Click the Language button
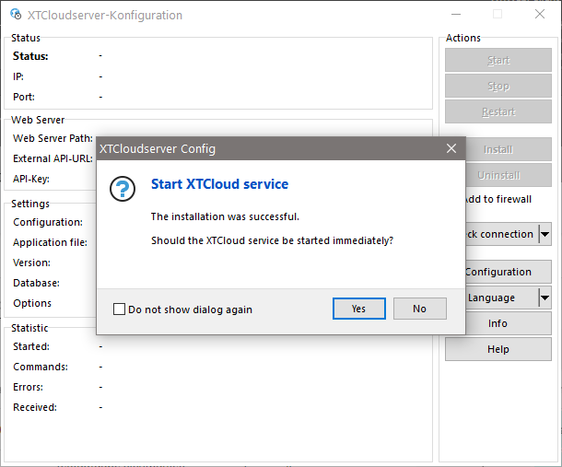562x467 pixels. pos(502,298)
